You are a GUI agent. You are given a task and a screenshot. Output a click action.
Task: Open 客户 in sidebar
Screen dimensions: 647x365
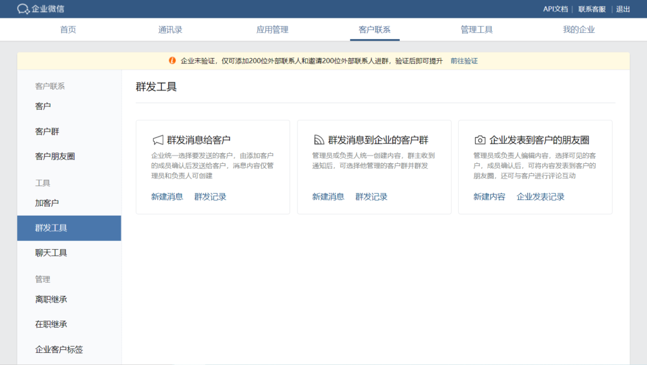[69, 106]
